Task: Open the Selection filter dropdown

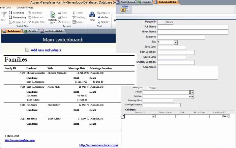Action: coord(36,13)
